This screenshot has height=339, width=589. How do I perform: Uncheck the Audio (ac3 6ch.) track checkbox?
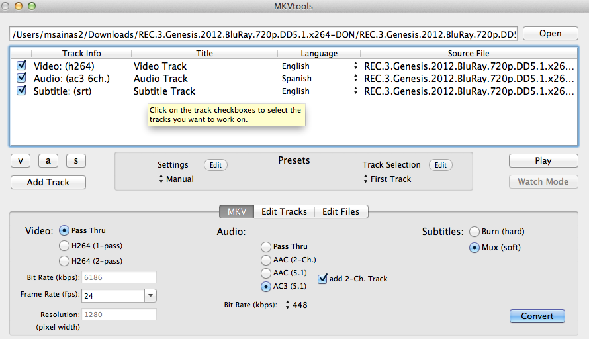tap(22, 78)
